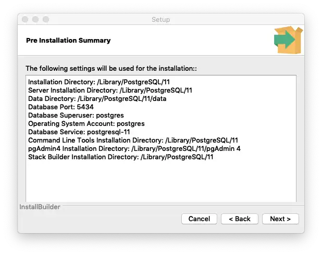Click the red close window button
The height and width of the screenshot is (255, 322).
pyautogui.click(x=25, y=20)
